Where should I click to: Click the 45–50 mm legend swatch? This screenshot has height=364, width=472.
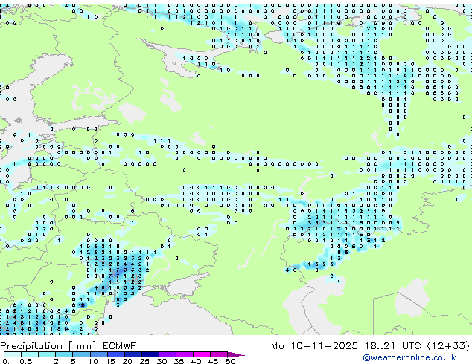click(219, 354)
